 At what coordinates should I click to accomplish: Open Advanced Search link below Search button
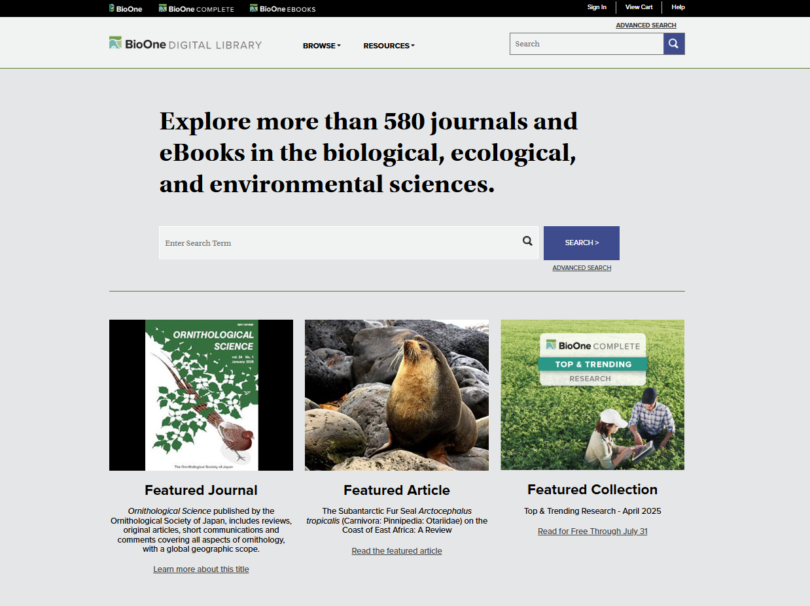(582, 268)
